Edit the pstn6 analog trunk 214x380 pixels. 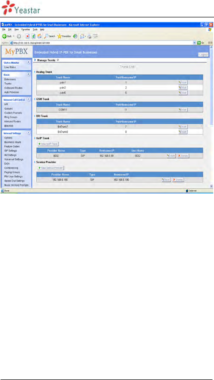(x=183, y=93)
